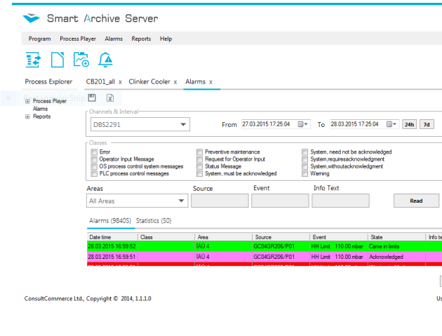442x336 pixels.
Task: Sort by the Date time column header
Action: pos(112,237)
